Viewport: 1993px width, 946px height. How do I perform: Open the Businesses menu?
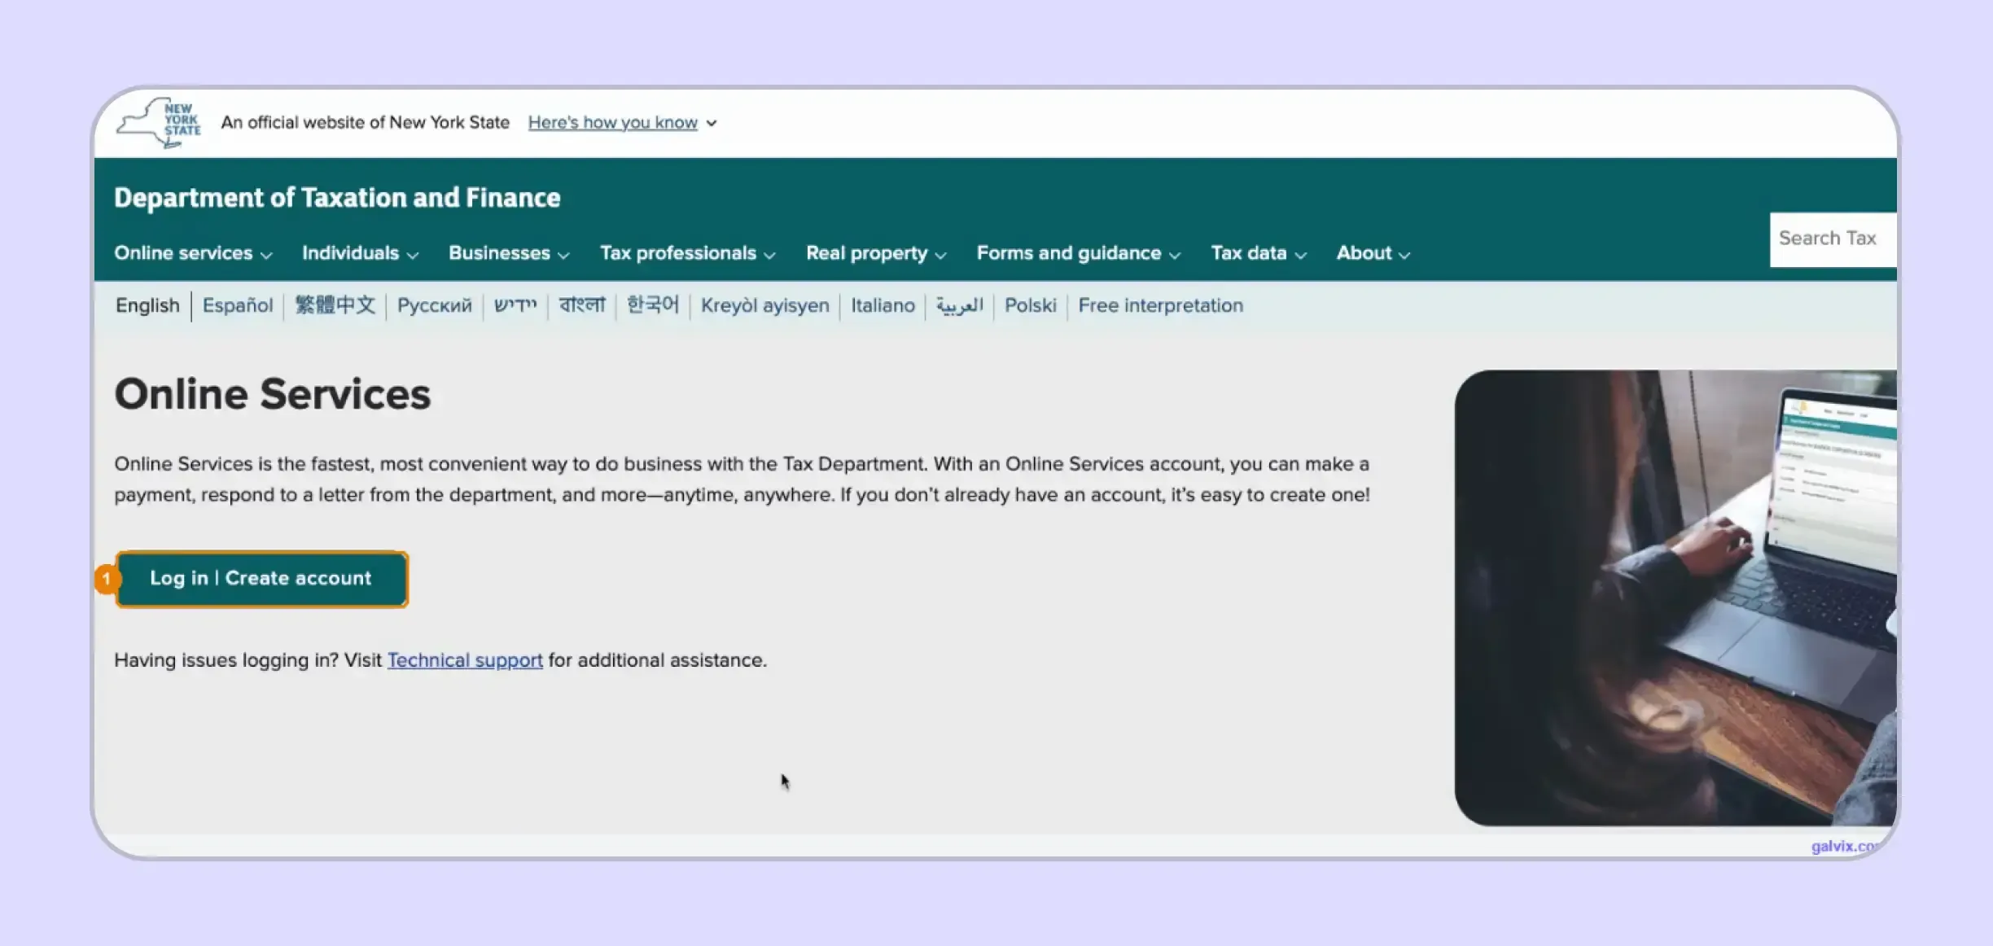point(509,253)
